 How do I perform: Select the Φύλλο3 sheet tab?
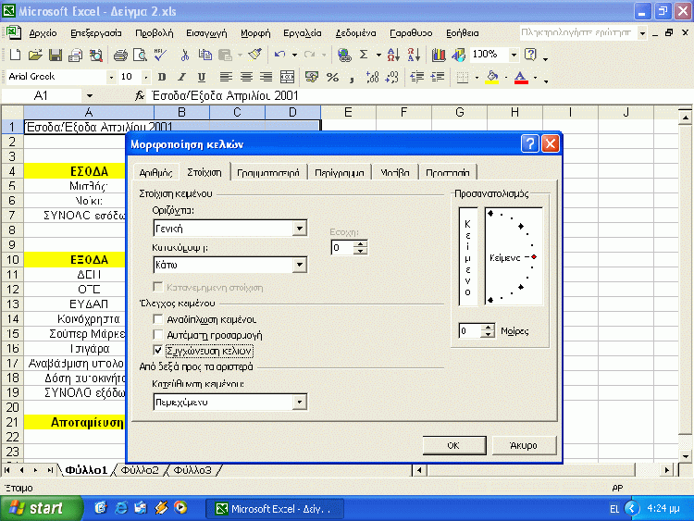(192, 470)
